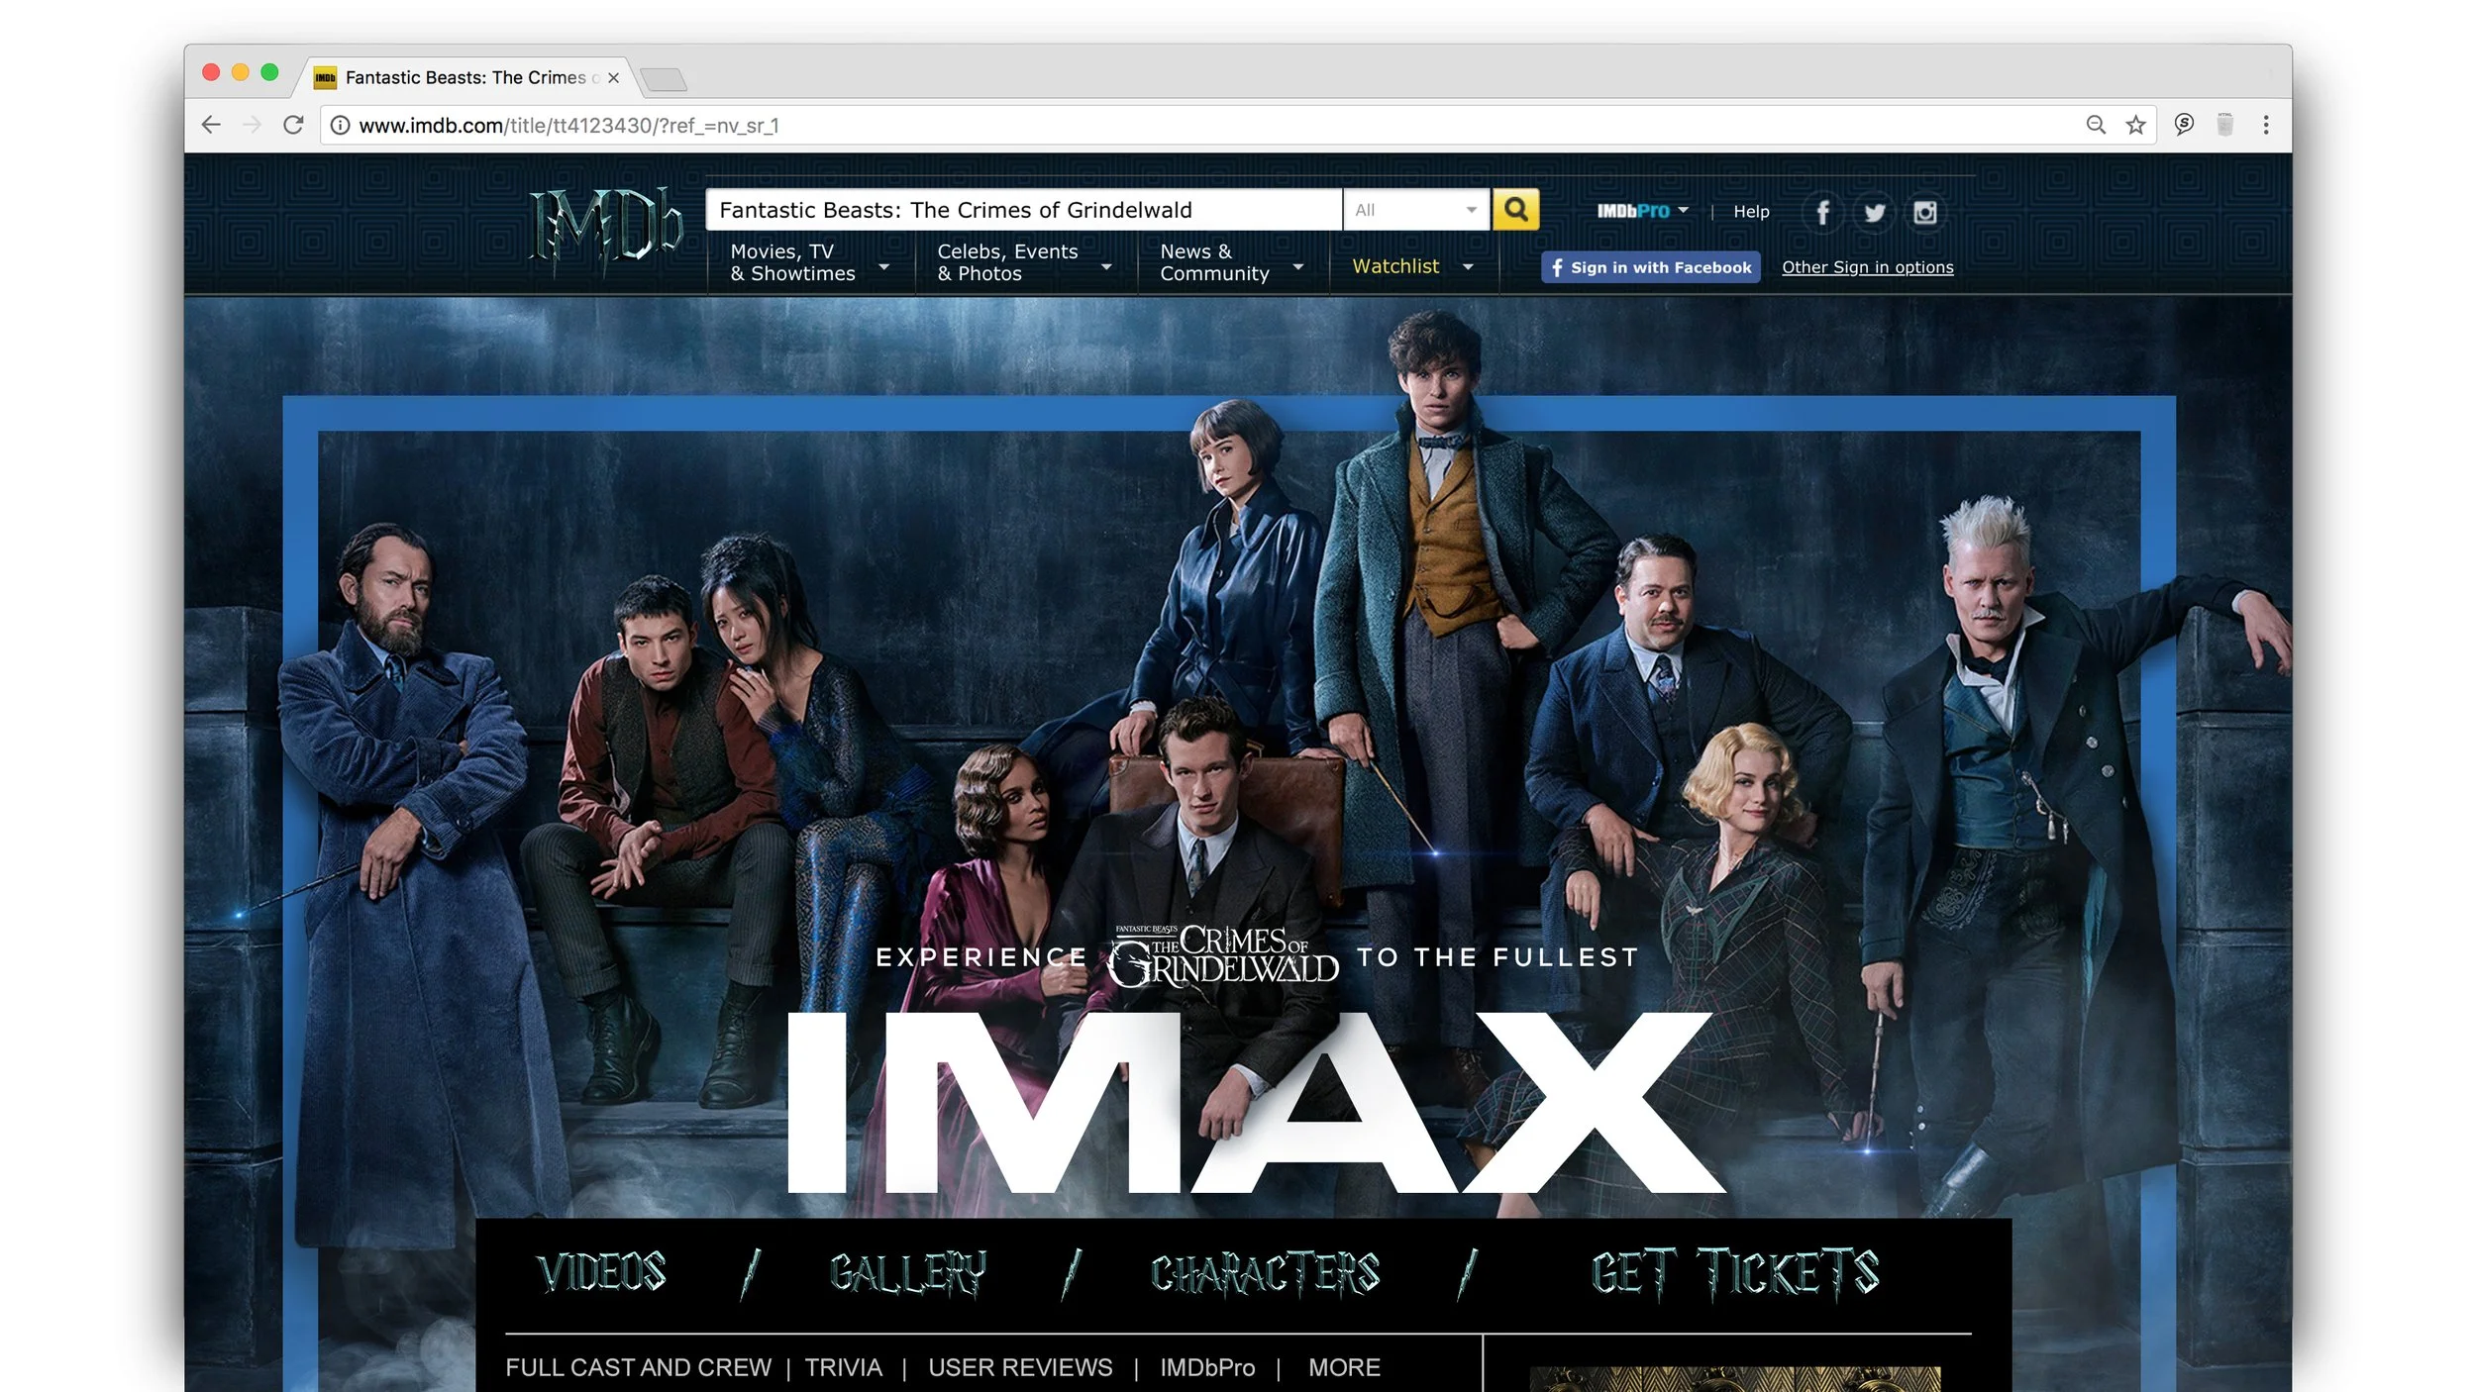Click GET TICKETS
The height and width of the screenshot is (1392, 2476).
tap(1734, 1273)
